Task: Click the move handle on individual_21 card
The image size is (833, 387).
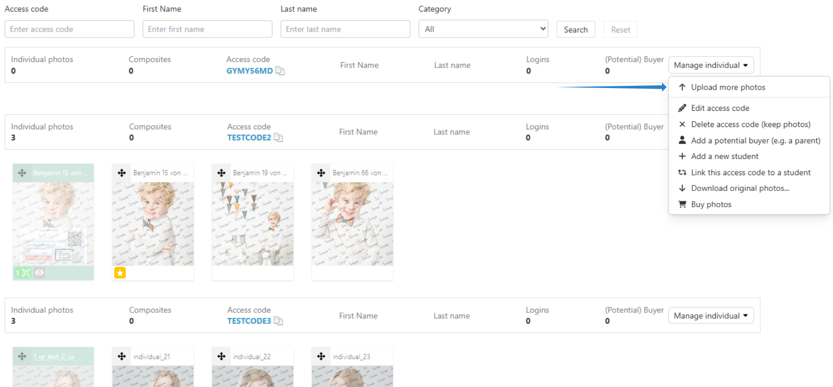Action: (122, 356)
